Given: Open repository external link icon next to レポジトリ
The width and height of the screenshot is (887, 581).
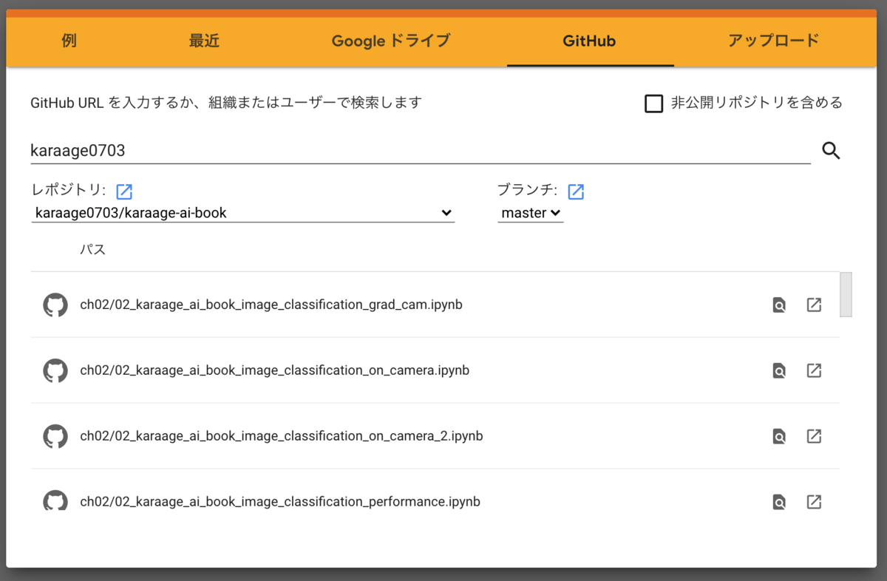Looking at the screenshot, I should (124, 191).
